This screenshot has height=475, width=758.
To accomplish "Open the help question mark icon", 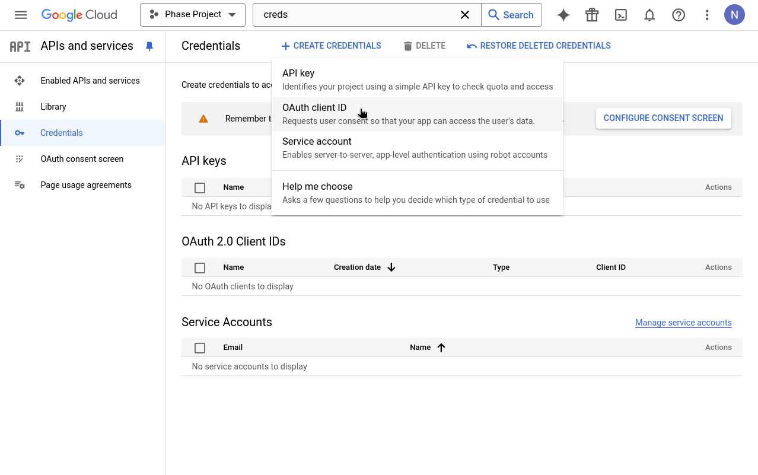I will [x=679, y=15].
